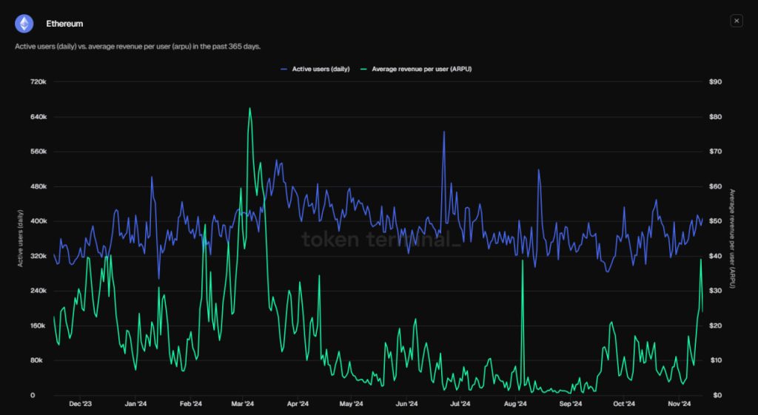Click the vertical right axis title for ARPU

click(x=732, y=238)
